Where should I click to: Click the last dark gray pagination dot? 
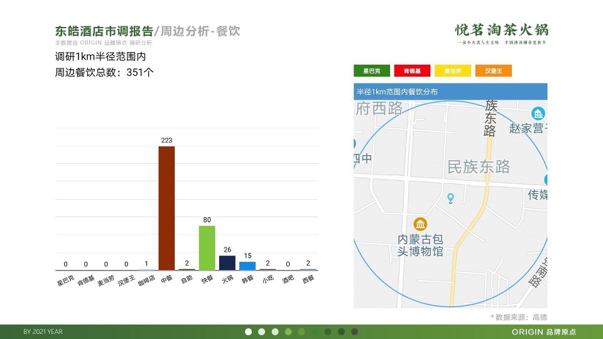point(354,331)
